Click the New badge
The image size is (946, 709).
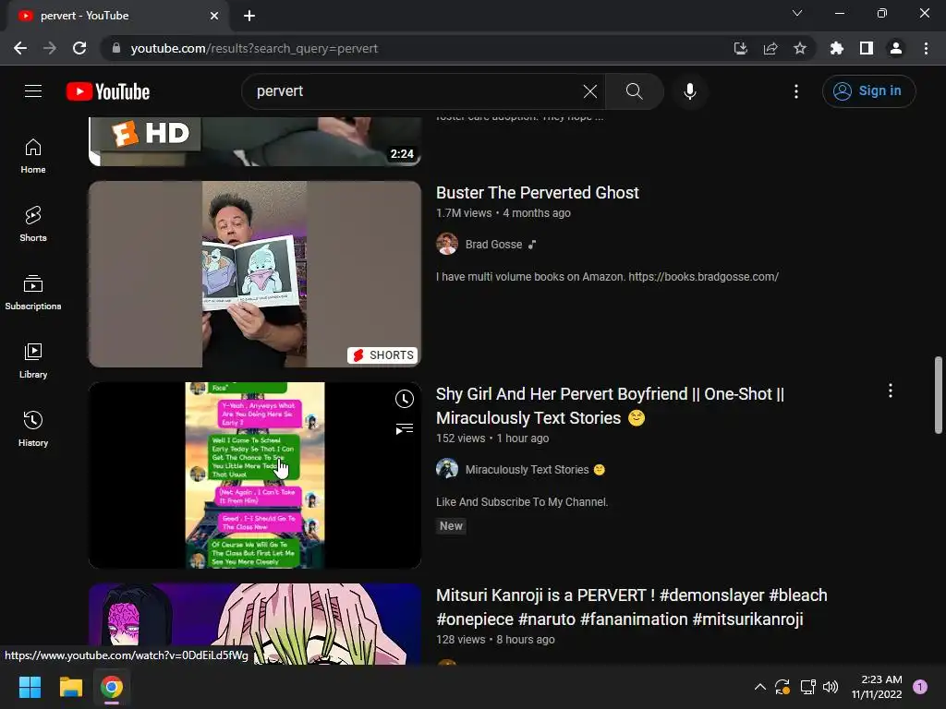tap(451, 525)
